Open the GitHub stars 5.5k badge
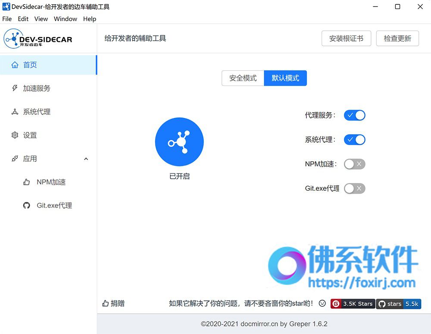 pyautogui.click(x=399, y=304)
